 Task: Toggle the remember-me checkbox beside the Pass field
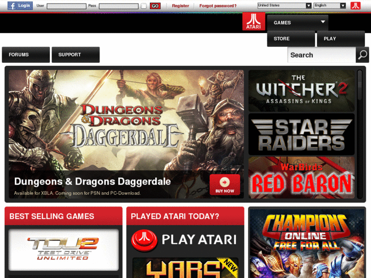click(143, 6)
